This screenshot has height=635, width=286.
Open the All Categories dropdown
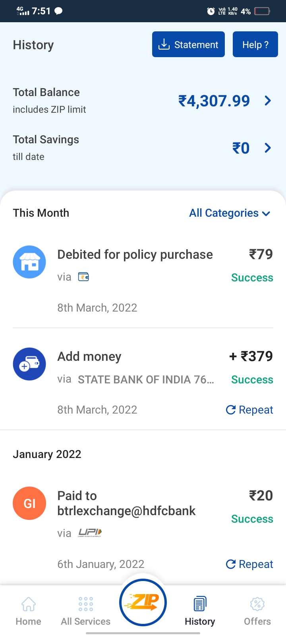pyautogui.click(x=230, y=213)
